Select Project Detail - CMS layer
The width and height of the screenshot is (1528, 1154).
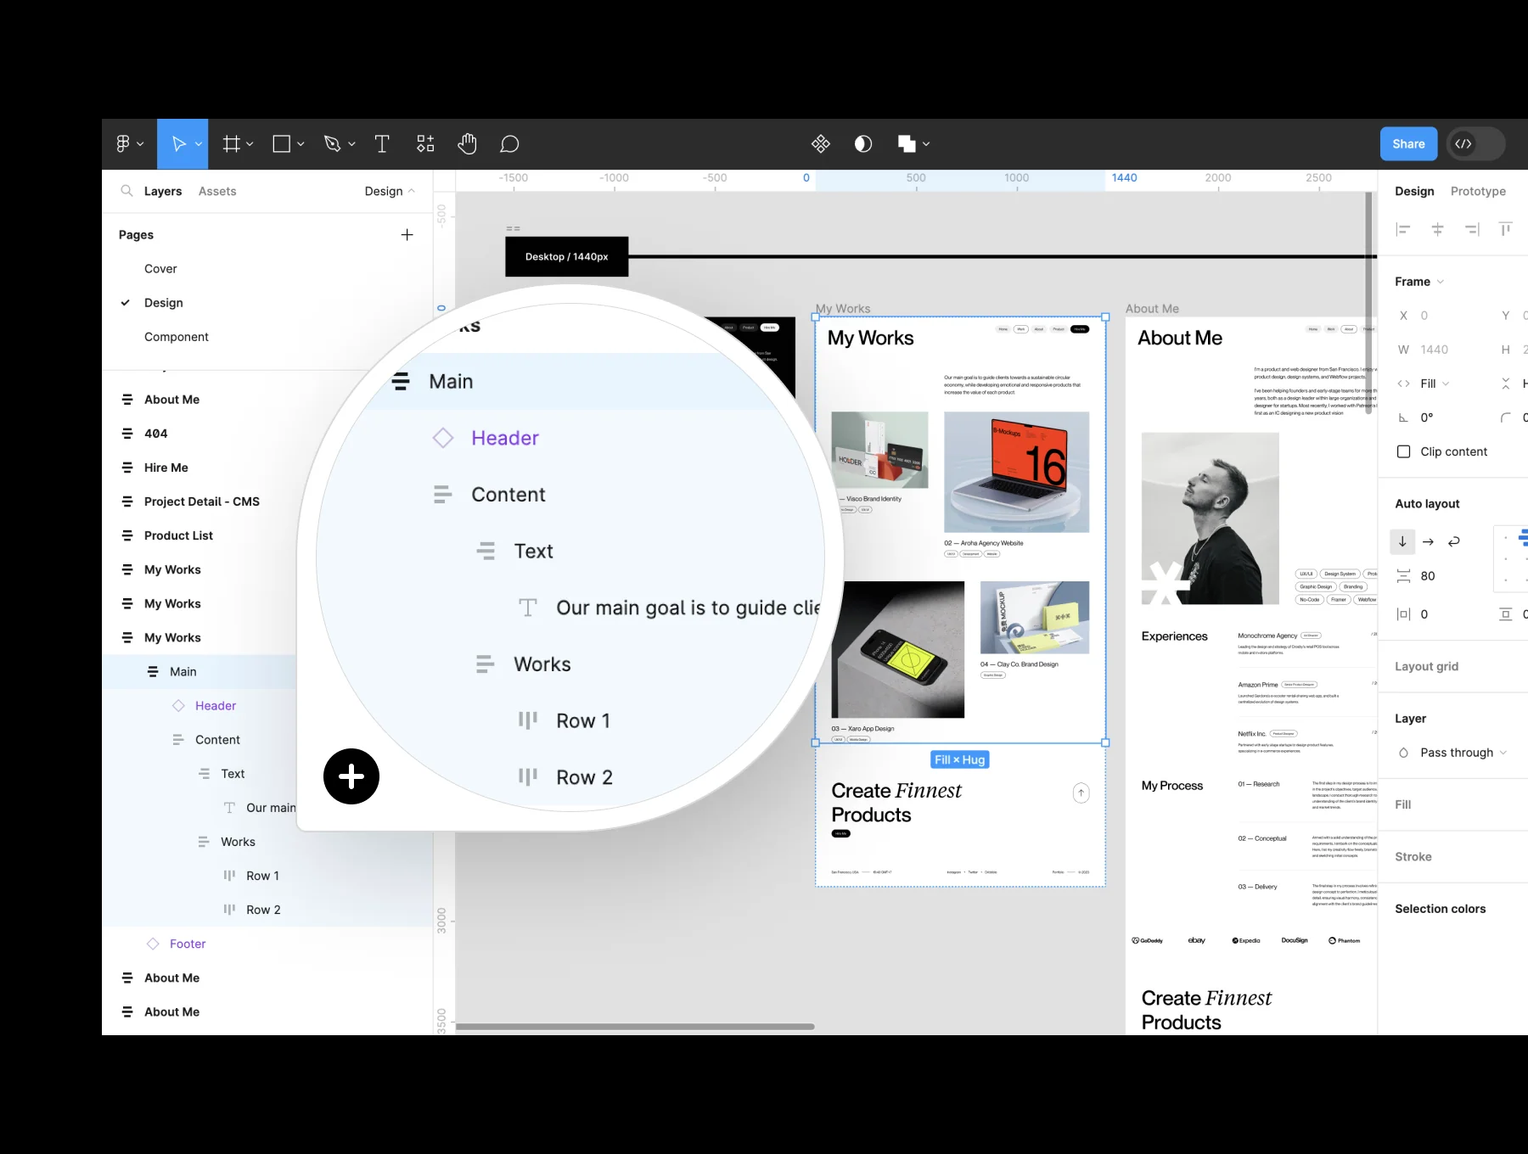coord(202,501)
